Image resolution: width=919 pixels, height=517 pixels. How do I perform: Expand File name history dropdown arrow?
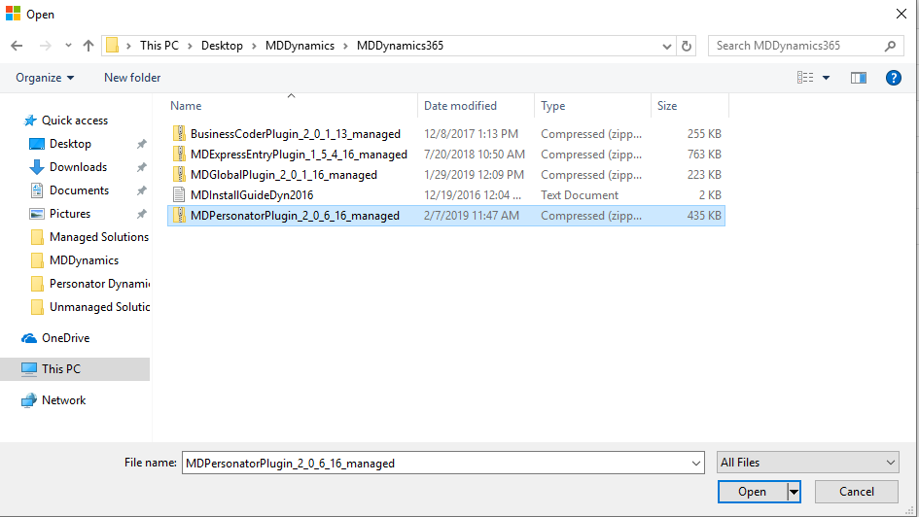point(695,464)
